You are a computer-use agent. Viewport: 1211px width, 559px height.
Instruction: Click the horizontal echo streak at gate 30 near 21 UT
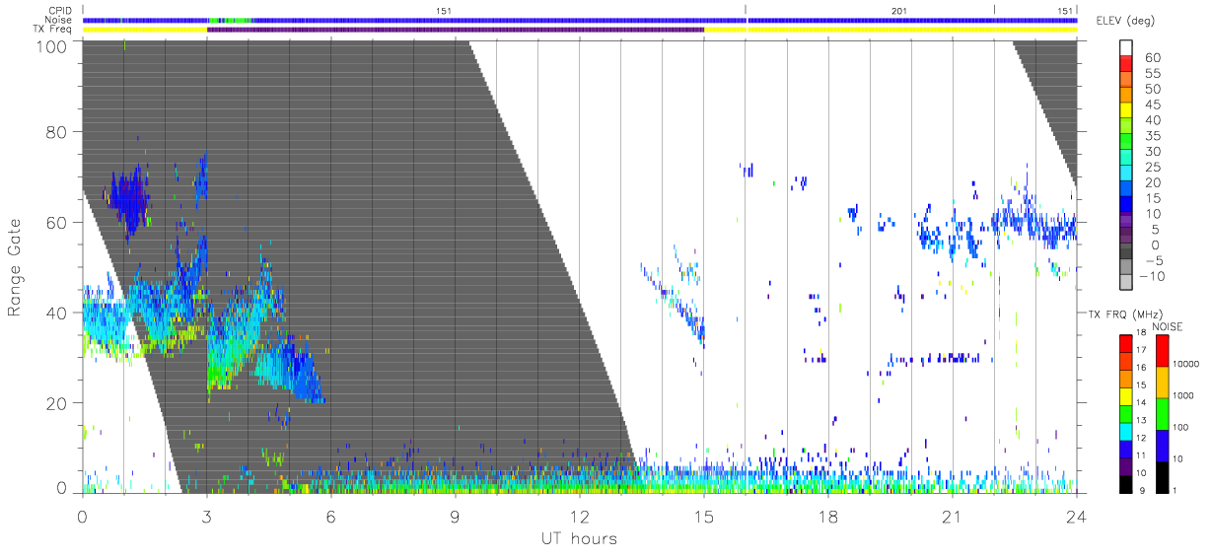point(937,359)
